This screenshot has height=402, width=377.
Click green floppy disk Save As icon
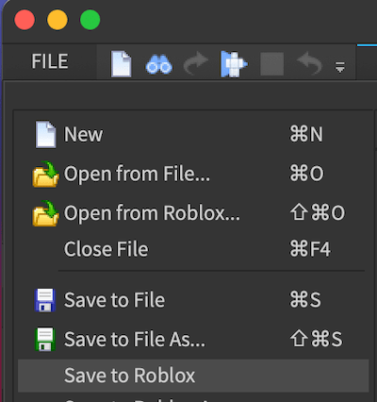[x=45, y=340]
